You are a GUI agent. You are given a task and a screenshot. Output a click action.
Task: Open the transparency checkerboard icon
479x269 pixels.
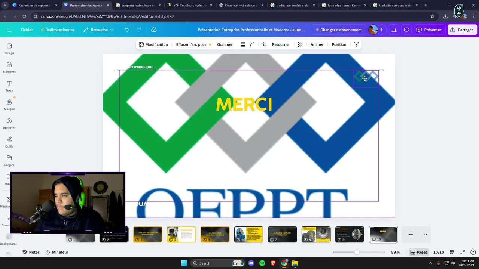coord(300,44)
